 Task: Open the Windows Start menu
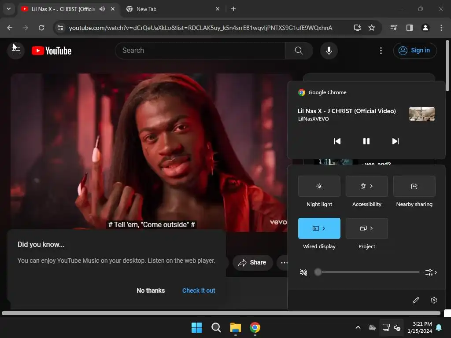197,327
